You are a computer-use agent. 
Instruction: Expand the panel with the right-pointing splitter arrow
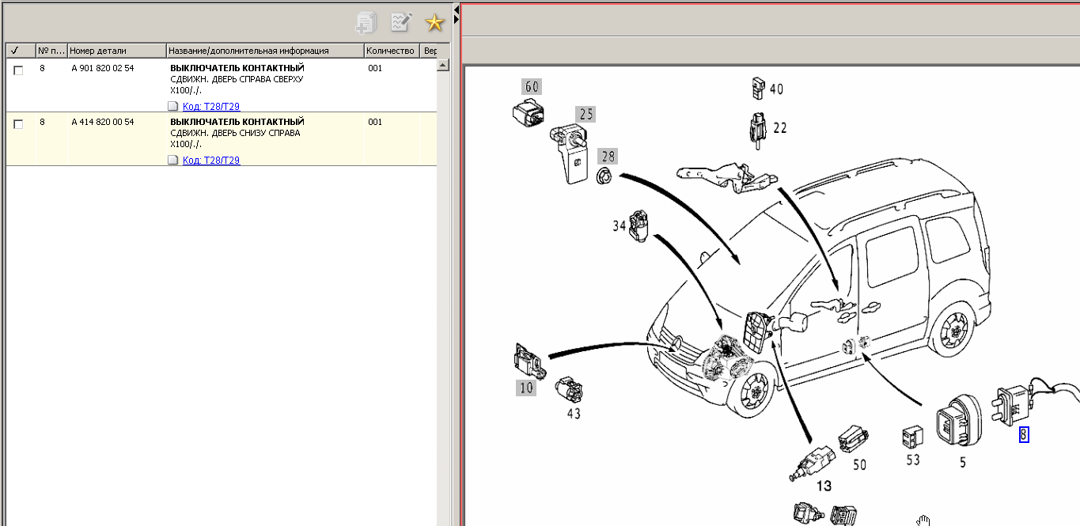click(456, 18)
